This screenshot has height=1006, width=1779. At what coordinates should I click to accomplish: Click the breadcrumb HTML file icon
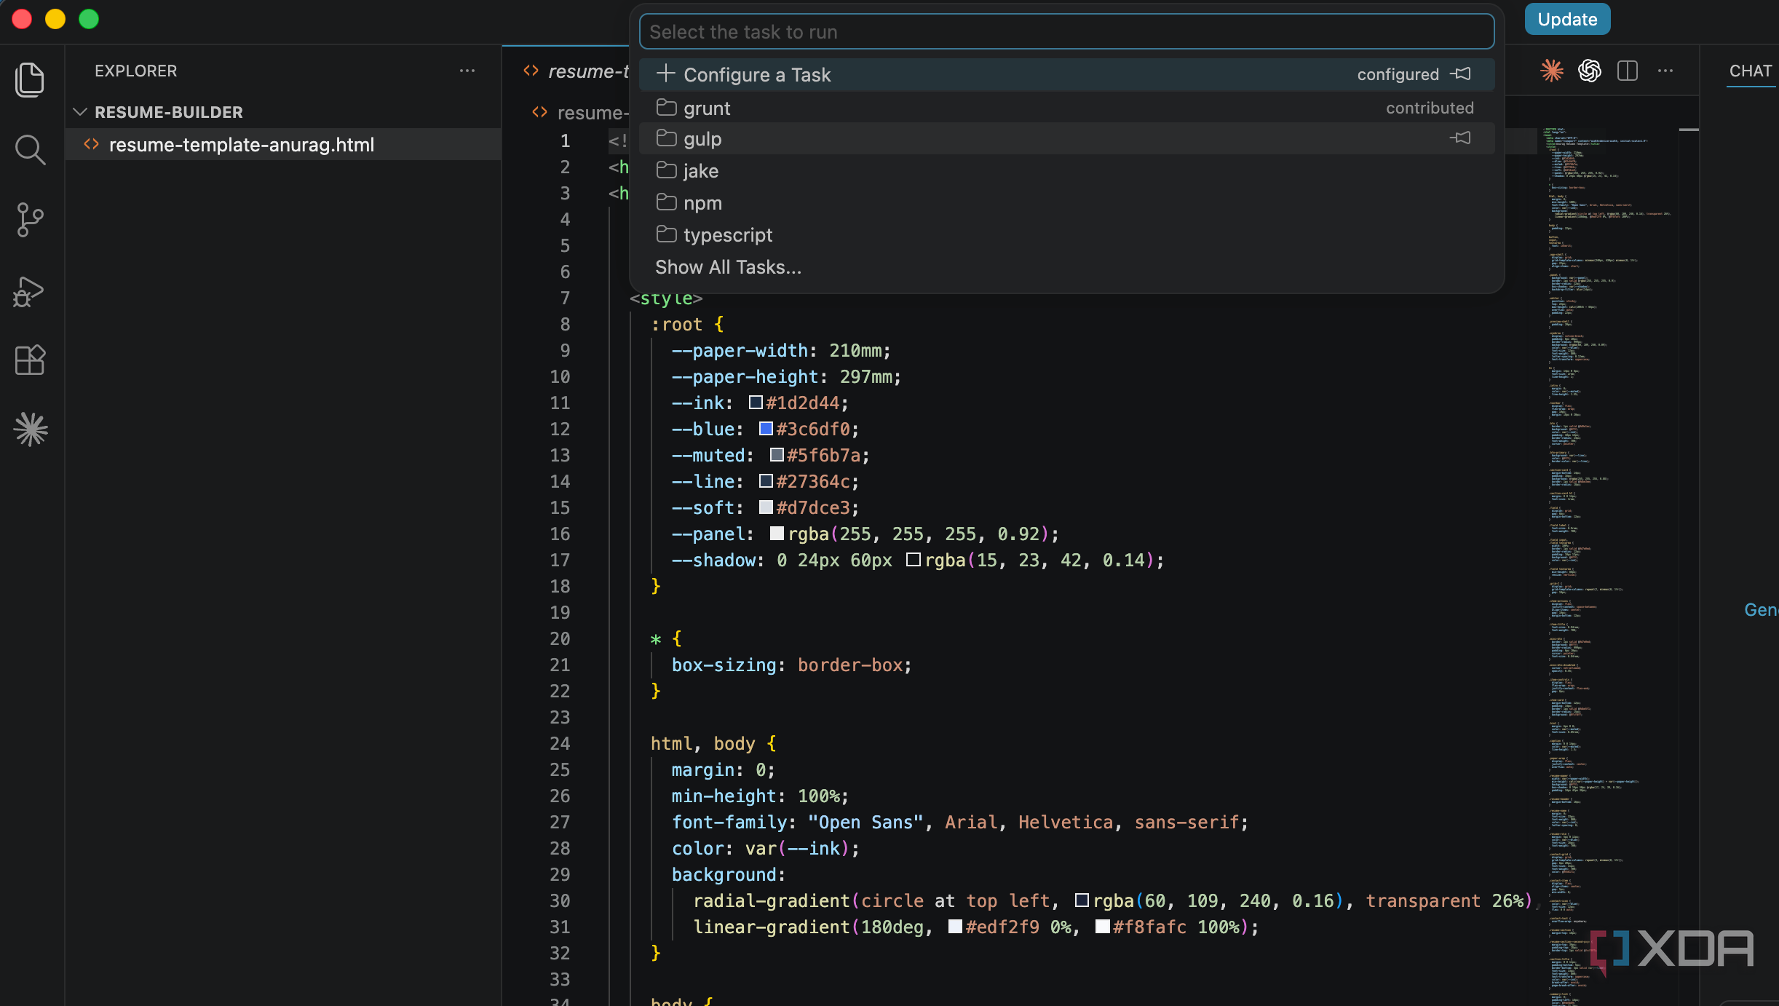coord(539,112)
